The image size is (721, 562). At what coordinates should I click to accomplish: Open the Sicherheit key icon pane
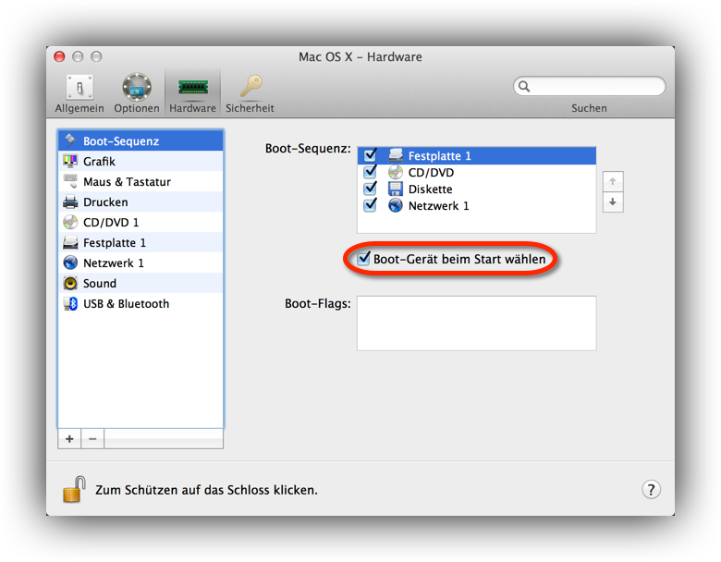pyautogui.click(x=250, y=93)
